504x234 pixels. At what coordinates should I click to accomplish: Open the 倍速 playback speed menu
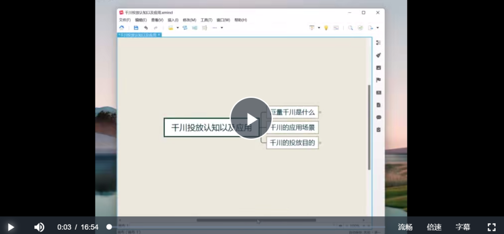pyautogui.click(x=434, y=227)
